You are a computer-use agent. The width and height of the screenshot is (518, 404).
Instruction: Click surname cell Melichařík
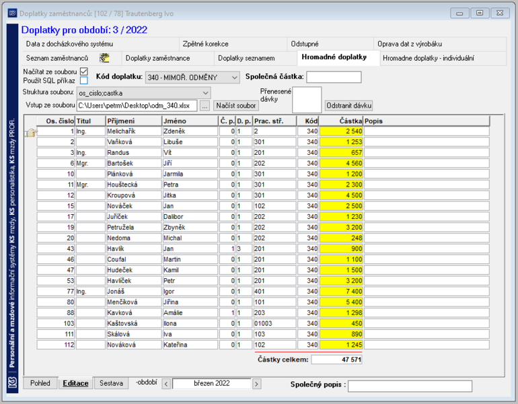[134, 131]
